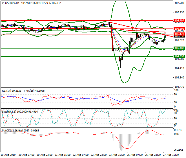Select the 106.391 red price label
Viewport: 186px width, 158px height.
[179, 29]
